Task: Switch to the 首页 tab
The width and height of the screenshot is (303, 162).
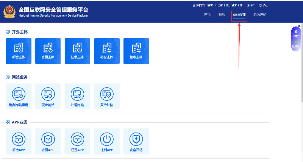Action: 207,15
